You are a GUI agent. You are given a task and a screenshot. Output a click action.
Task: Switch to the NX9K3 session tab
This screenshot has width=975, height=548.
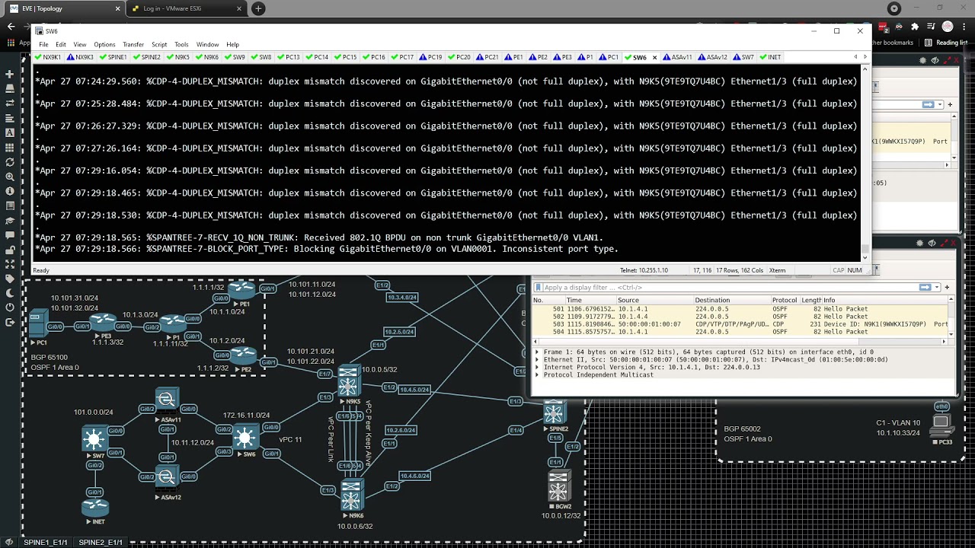click(x=80, y=57)
